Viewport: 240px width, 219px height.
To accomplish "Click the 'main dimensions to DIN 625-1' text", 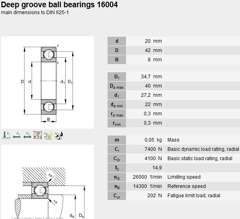I will pos(35,13).
